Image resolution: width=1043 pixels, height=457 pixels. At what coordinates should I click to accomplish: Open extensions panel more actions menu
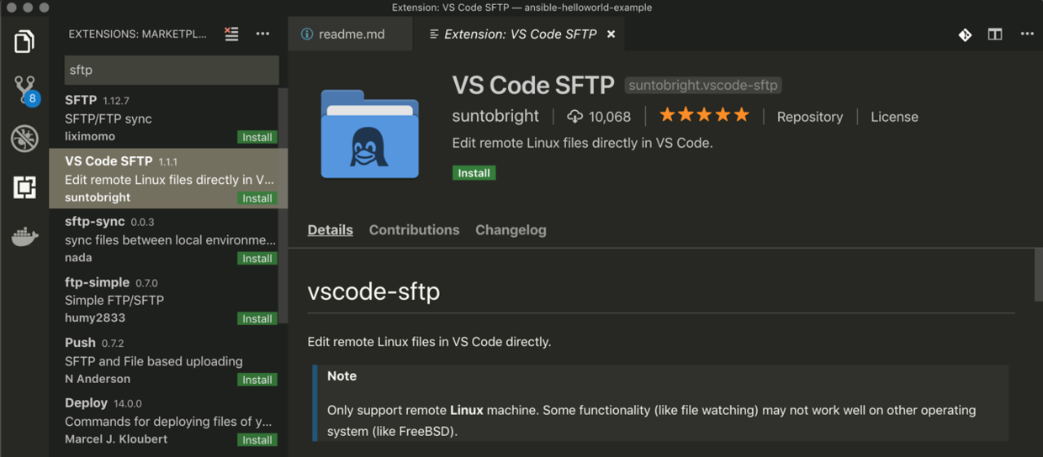(262, 34)
